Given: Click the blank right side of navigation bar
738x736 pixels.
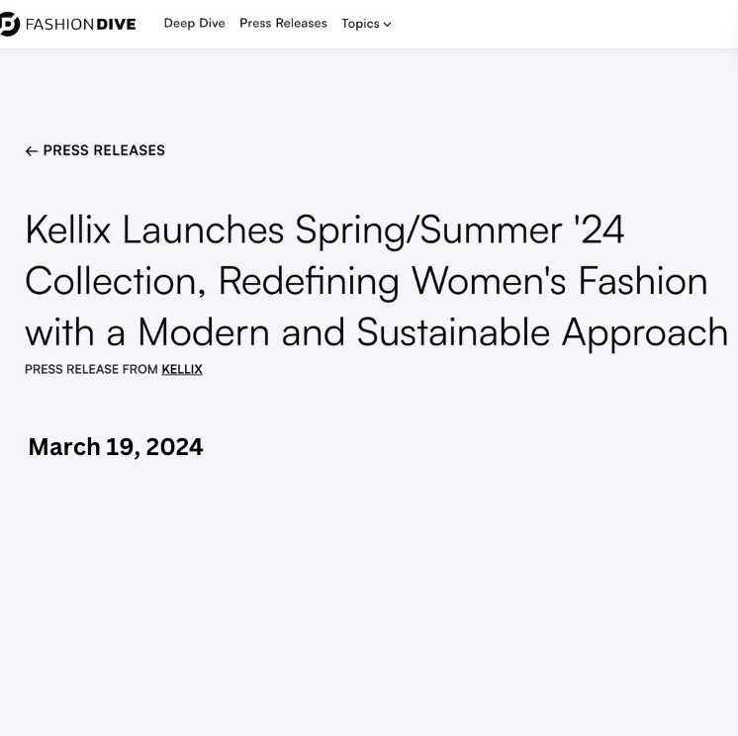Looking at the screenshot, I should (574, 24).
